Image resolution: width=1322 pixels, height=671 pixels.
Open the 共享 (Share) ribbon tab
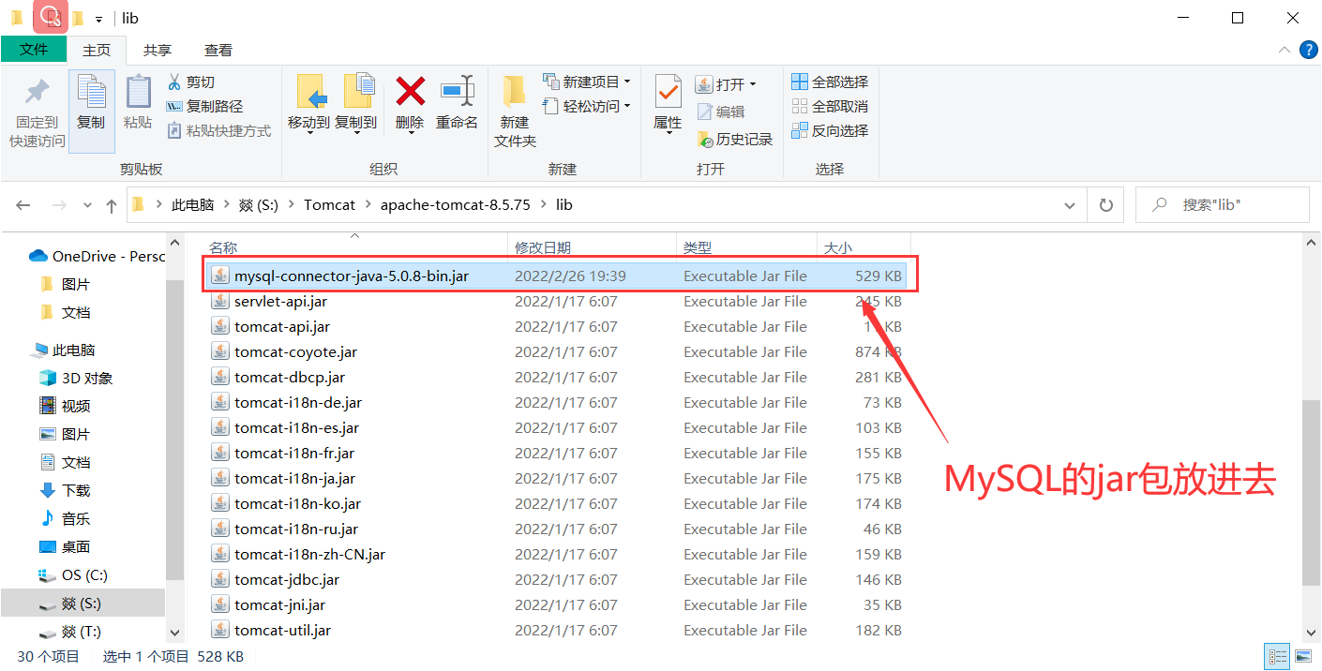pos(158,50)
